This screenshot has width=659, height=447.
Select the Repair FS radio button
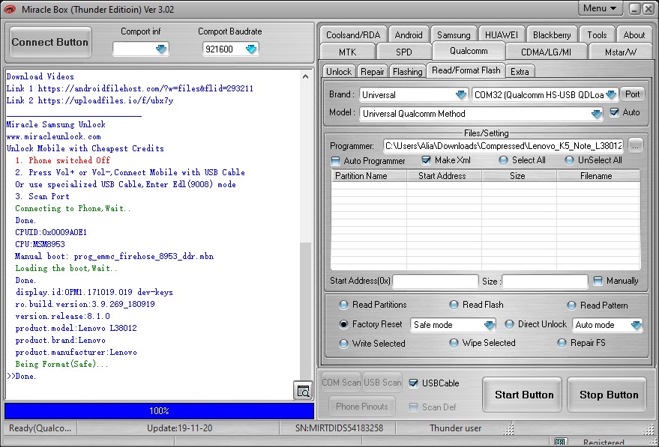pyautogui.click(x=562, y=344)
